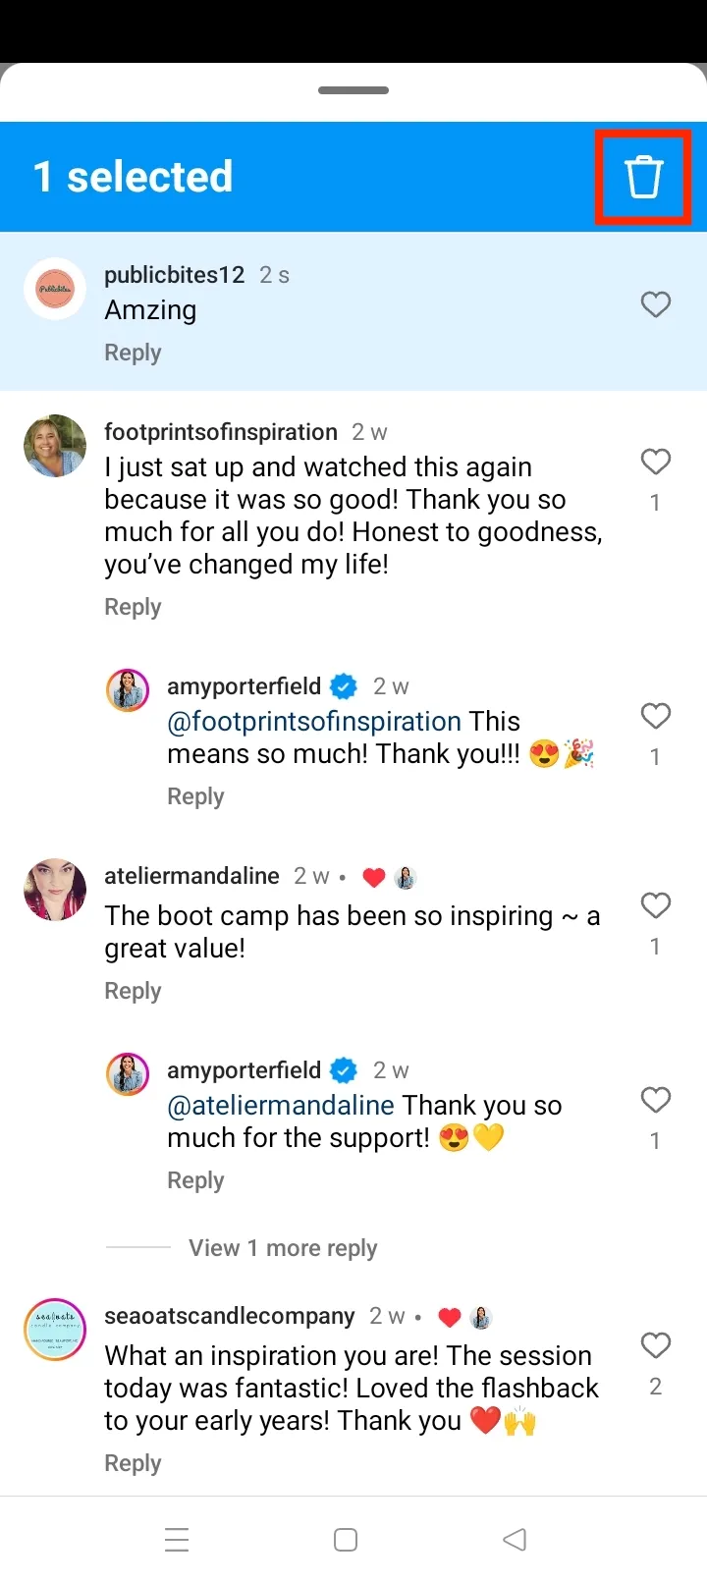The width and height of the screenshot is (707, 1583).
Task: Tap heart on ateliermandaline's comment
Action: [x=656, y=905]
